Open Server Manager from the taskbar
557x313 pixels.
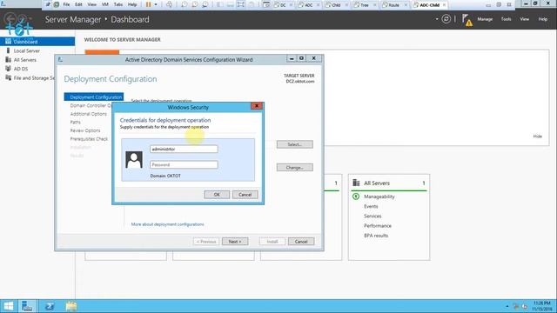tap(27, 306)
